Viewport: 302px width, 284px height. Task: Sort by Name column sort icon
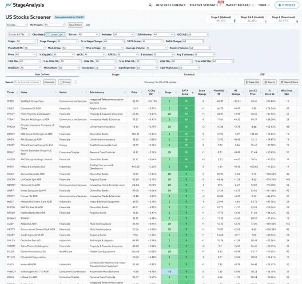[x=56, y=93]
